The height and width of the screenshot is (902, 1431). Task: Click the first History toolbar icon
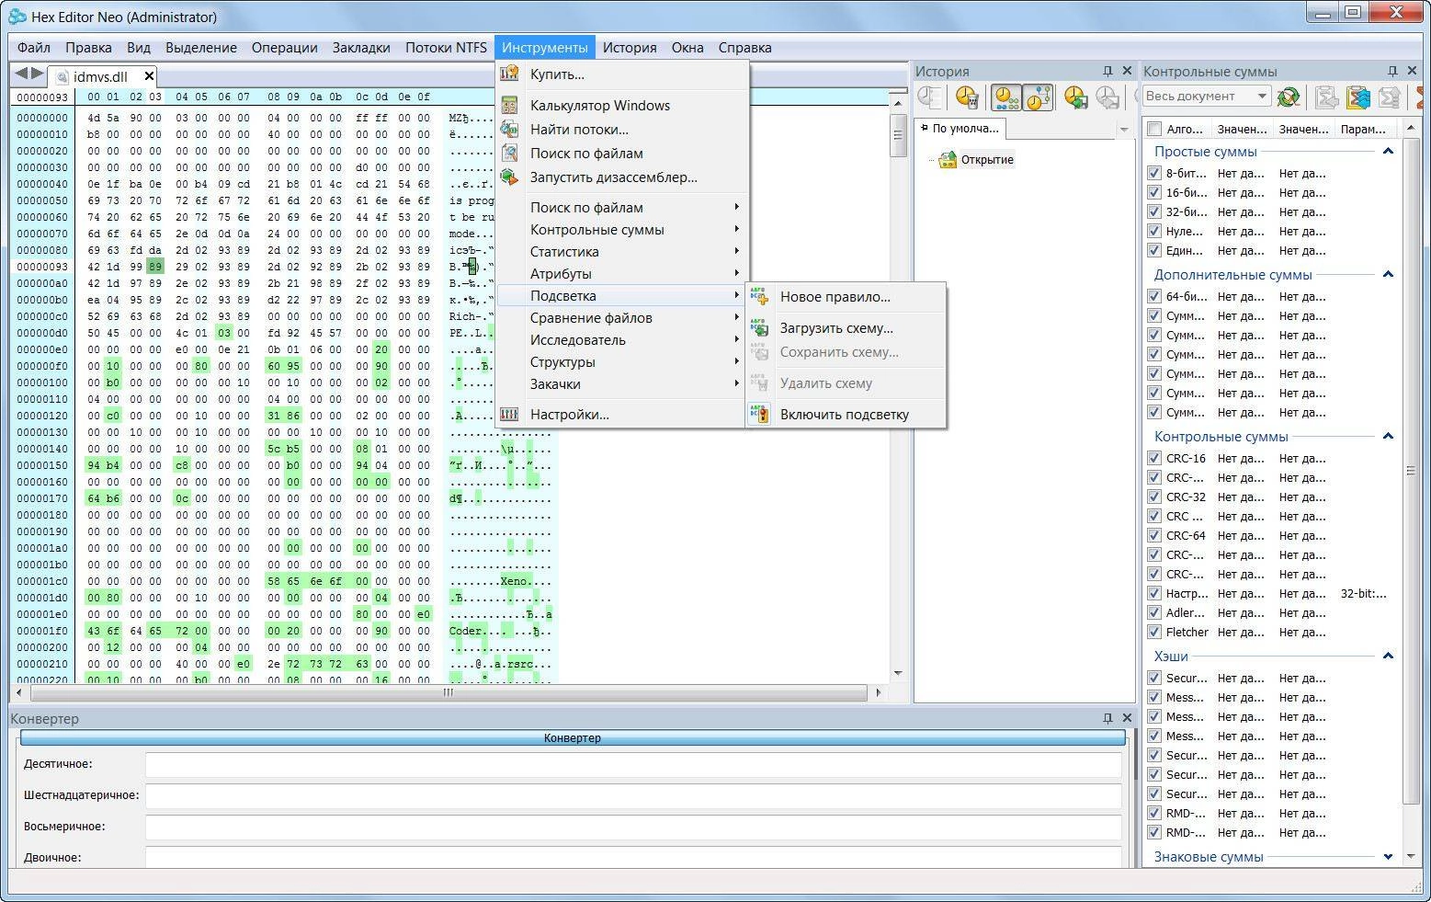point(931,97)
